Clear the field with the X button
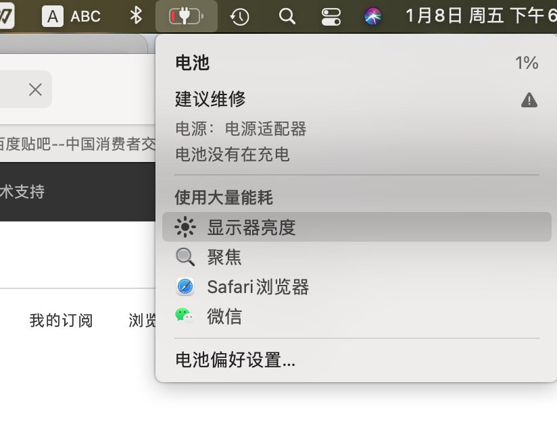557x424 pixels. tap(35, 89)
